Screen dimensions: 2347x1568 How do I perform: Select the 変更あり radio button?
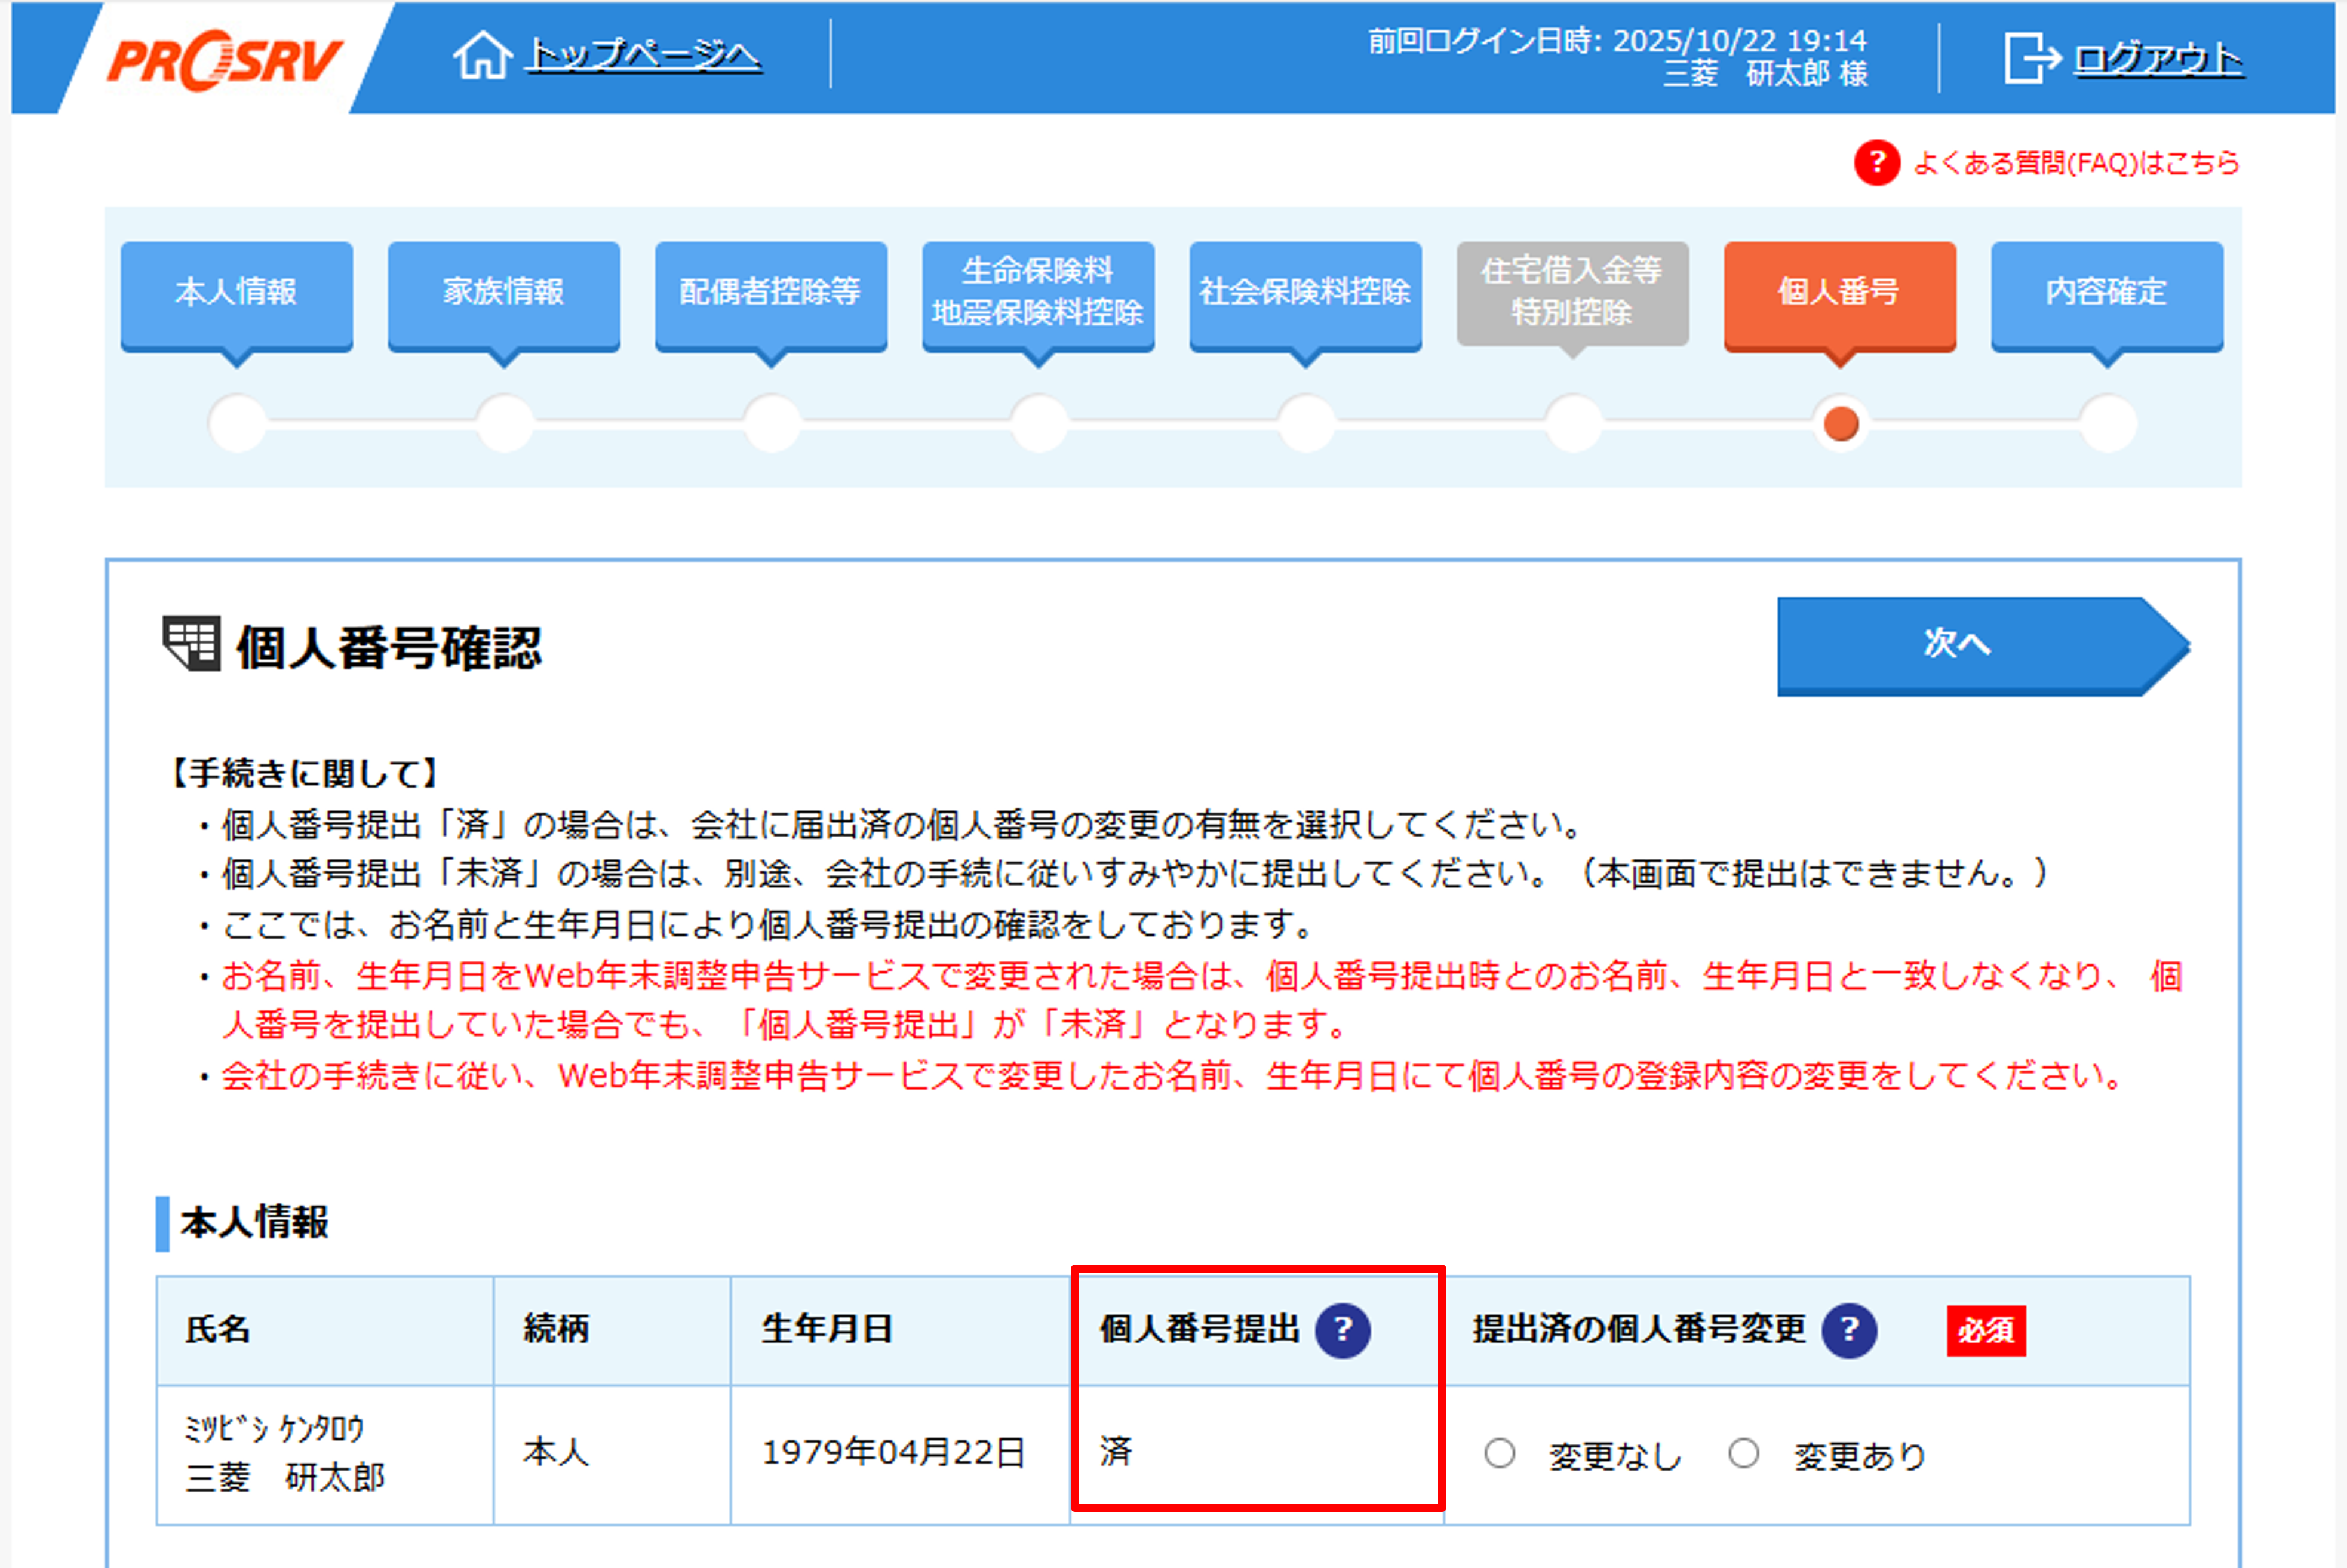[x=1743, y=1453]
